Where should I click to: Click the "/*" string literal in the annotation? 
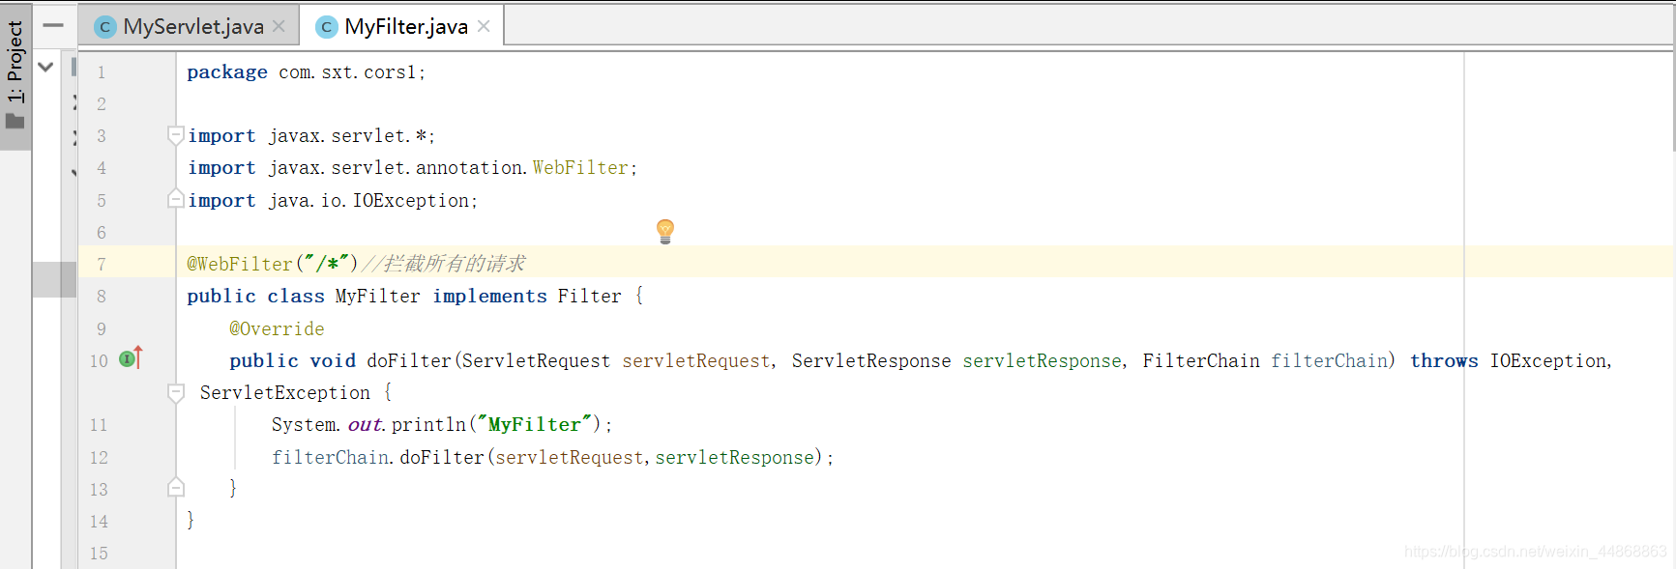tap(326, 264)
